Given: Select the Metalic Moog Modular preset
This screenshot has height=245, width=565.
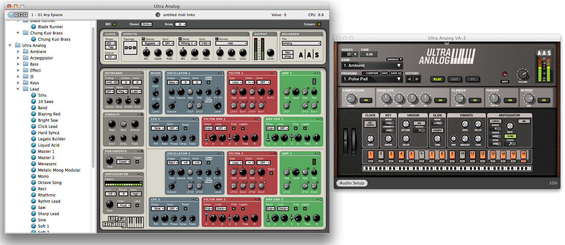Looking at the screenshot, I should click(x=59, y=170).
